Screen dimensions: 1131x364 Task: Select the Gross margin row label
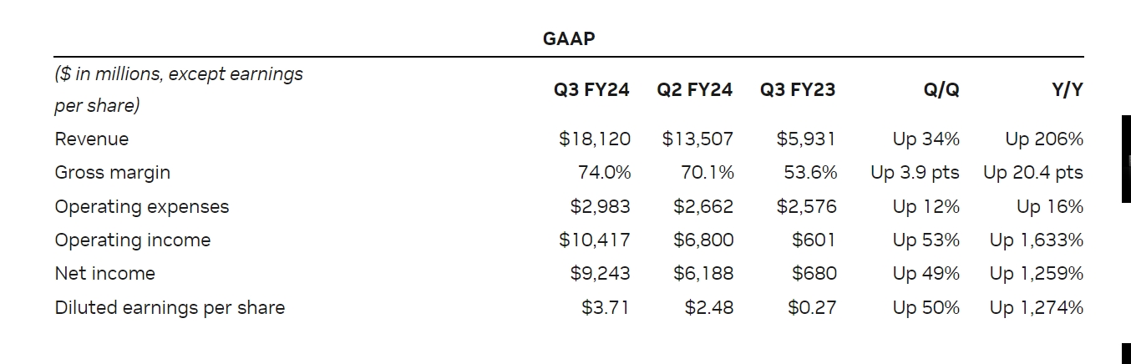tap(113, 173)
